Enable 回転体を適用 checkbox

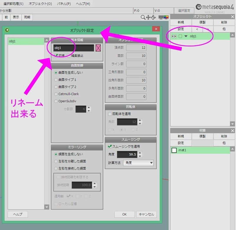[110, 114]
